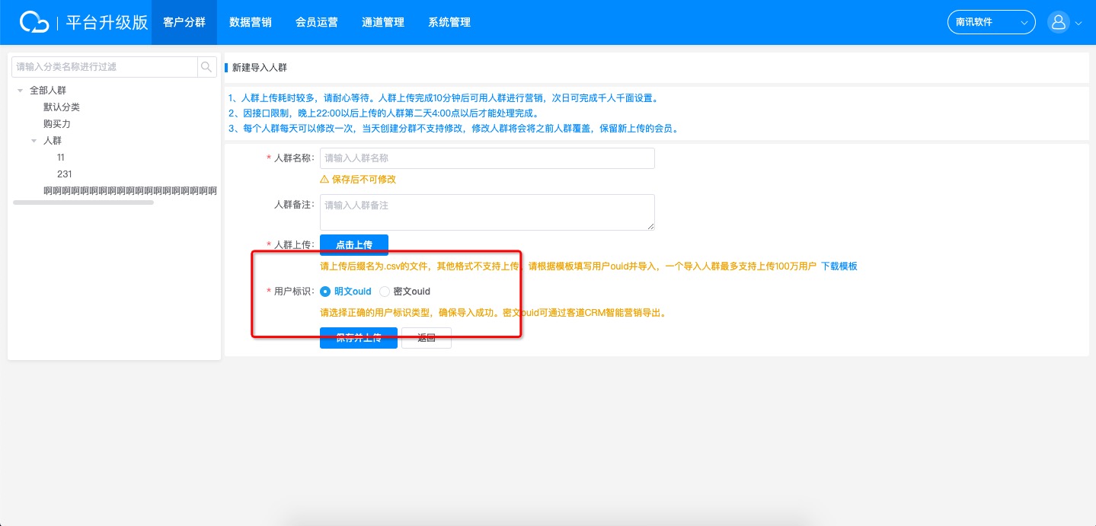Collapse the 人群 tree node
Screen dimensions: 1096x526
tap(34, 140)
